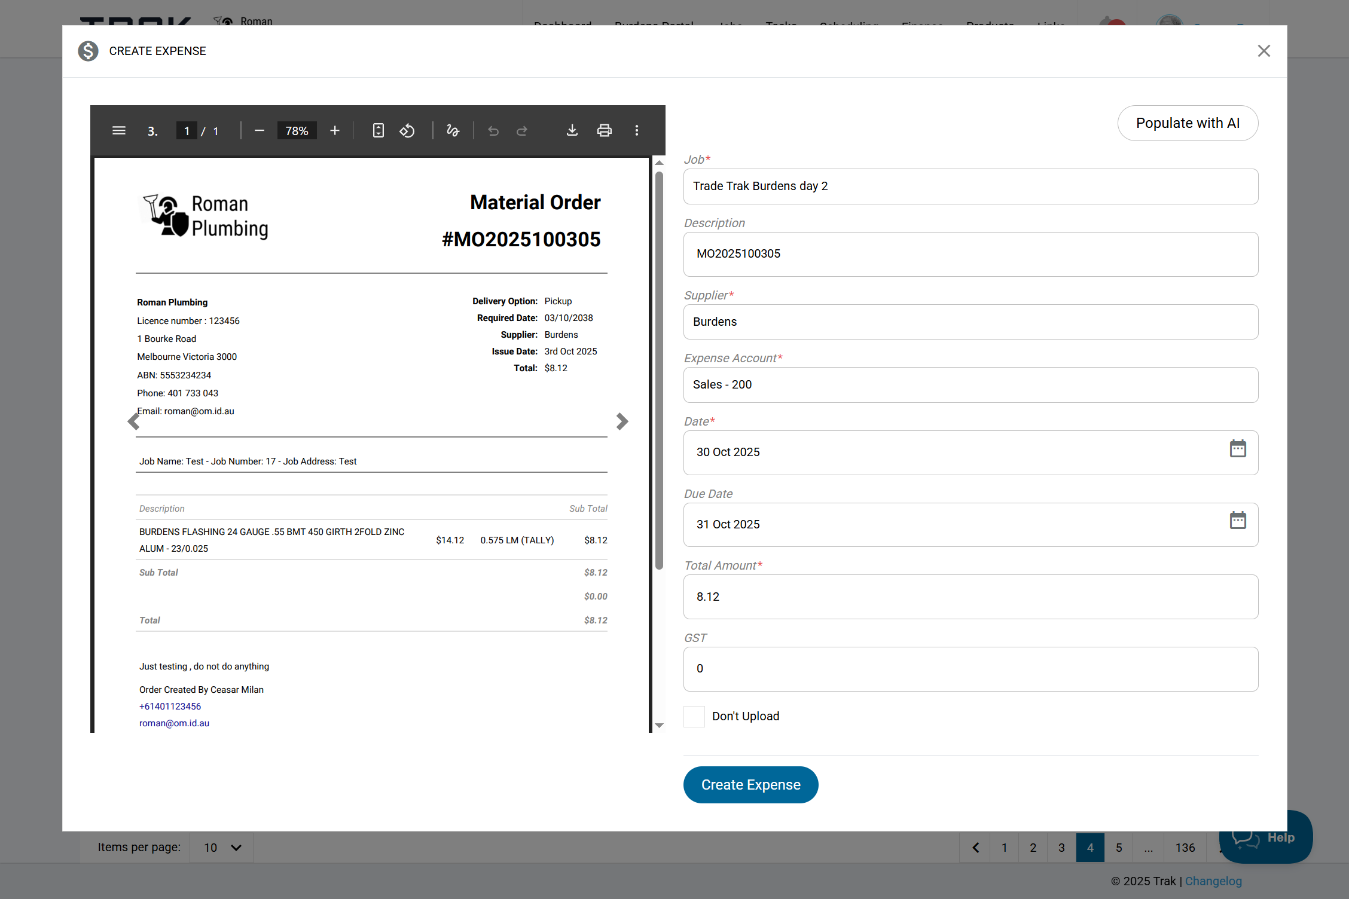
Task: Open the Due Date calendar picker
Action: point(1237,521)
